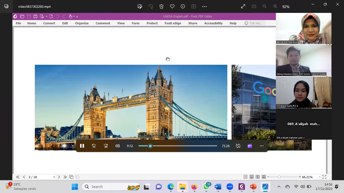Select single page view mode
This screenshot has width=344, height=193.
click(245, 177)
